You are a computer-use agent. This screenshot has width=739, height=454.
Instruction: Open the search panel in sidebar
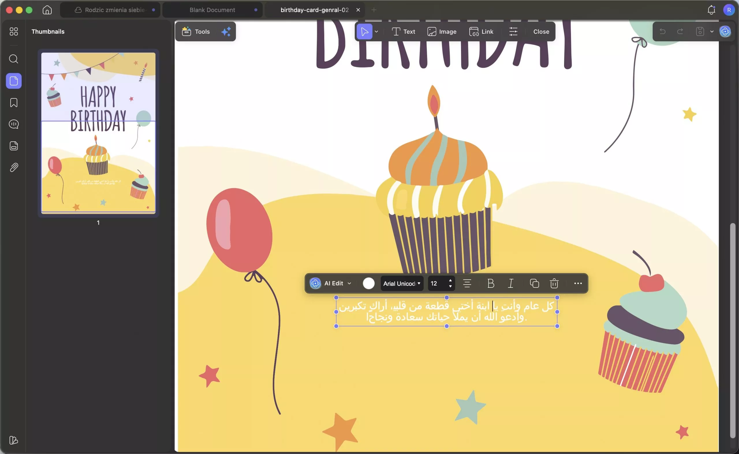(x=14, y=59)
